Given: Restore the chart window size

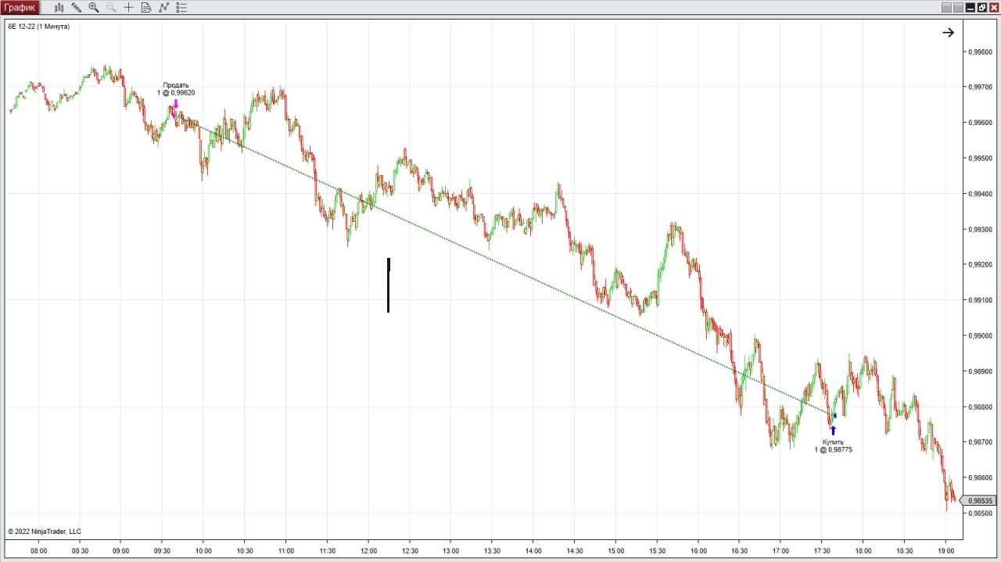Looking at the screenshot, I should tap(981, 8).
